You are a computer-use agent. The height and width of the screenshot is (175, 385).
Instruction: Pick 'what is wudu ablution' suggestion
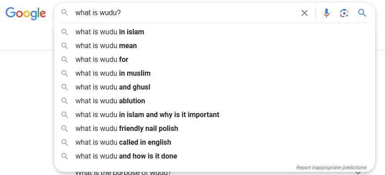[x=214, y=101]
